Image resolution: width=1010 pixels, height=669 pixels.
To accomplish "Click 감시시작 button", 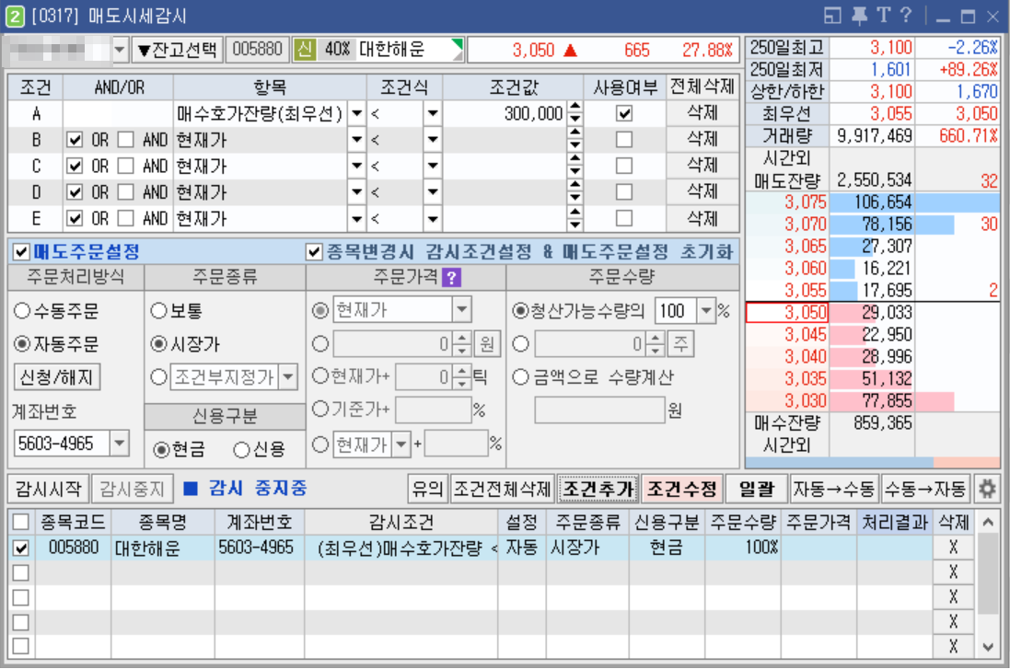I will coord(49,489).
